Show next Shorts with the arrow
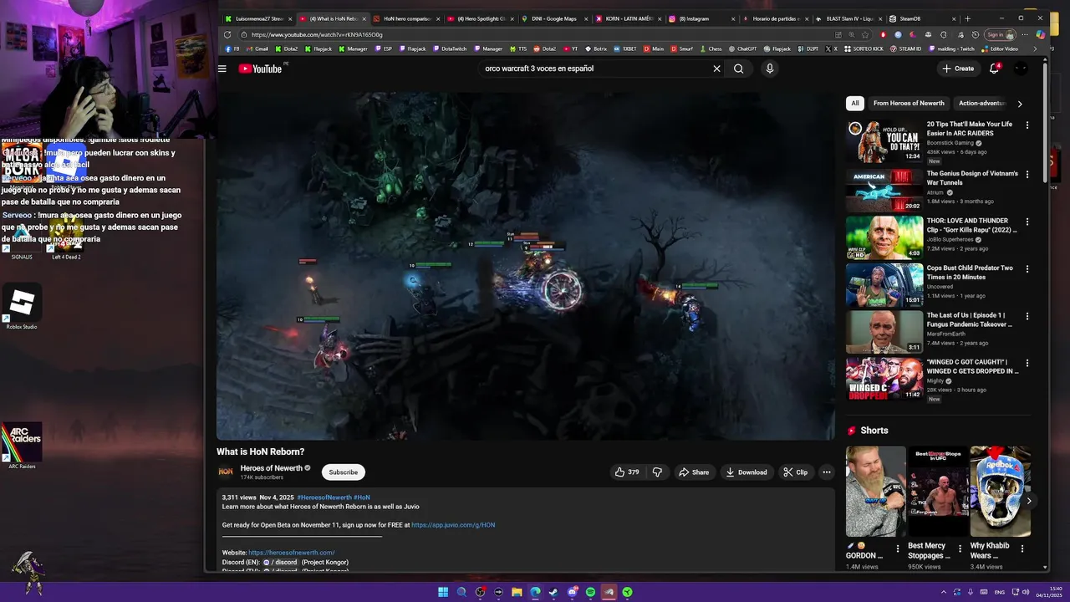Screen dimensions: 1070x602 pyautogui.click(x=1029, y=501)
